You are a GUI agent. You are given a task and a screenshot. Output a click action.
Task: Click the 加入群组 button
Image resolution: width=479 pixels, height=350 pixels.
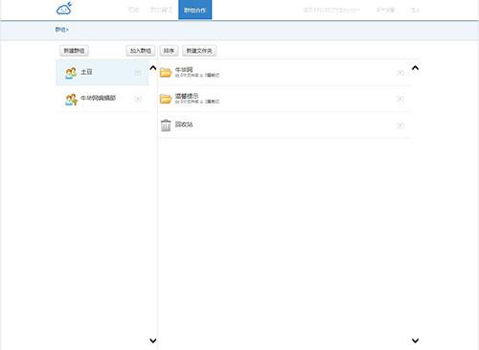point(141,51)
